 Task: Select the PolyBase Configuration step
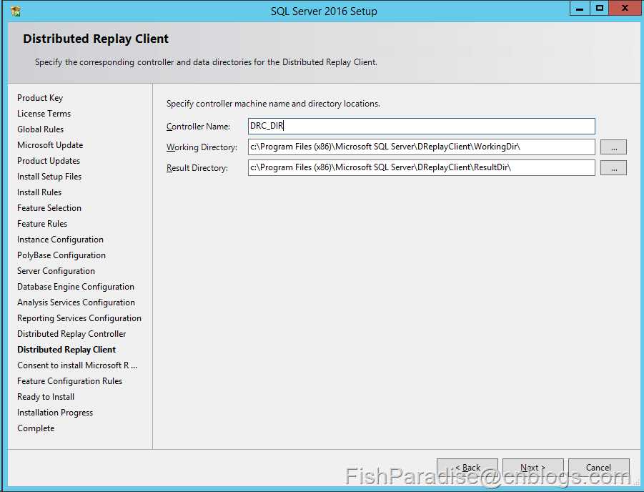coord(61,255)
